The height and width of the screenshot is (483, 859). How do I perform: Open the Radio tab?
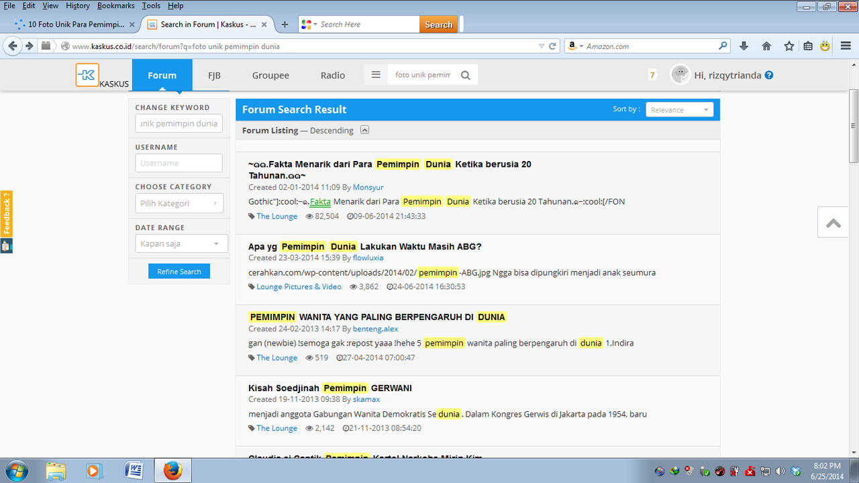(333, 75)
